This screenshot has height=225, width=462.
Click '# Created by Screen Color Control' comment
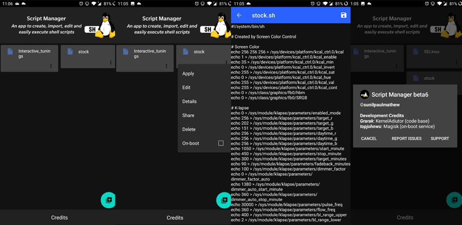tap(263, 37)
